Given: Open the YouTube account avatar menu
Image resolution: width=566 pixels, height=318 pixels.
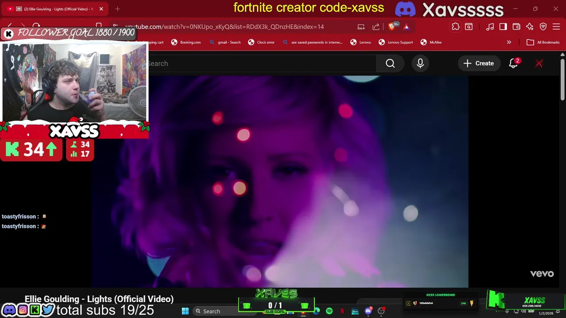Looking at the screenshot, I should coord(539,64).
